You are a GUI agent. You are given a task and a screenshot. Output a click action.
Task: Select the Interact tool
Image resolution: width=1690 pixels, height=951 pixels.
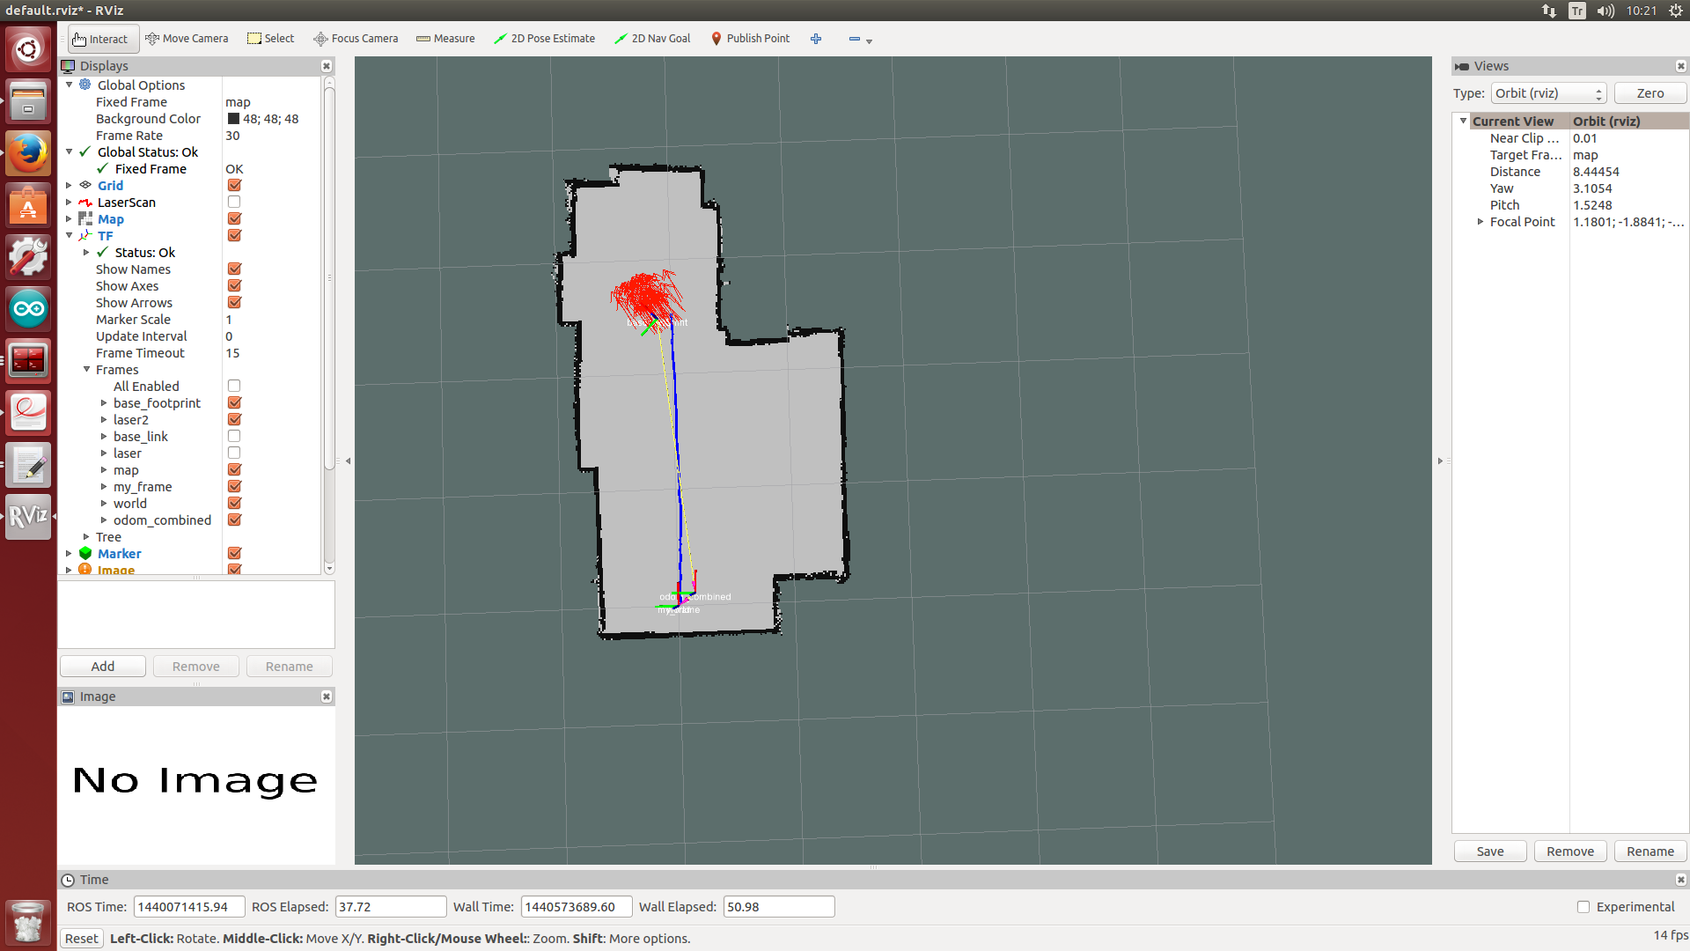101,39
